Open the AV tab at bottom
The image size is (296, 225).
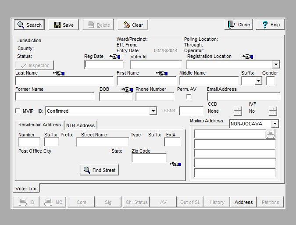(163, 202)
